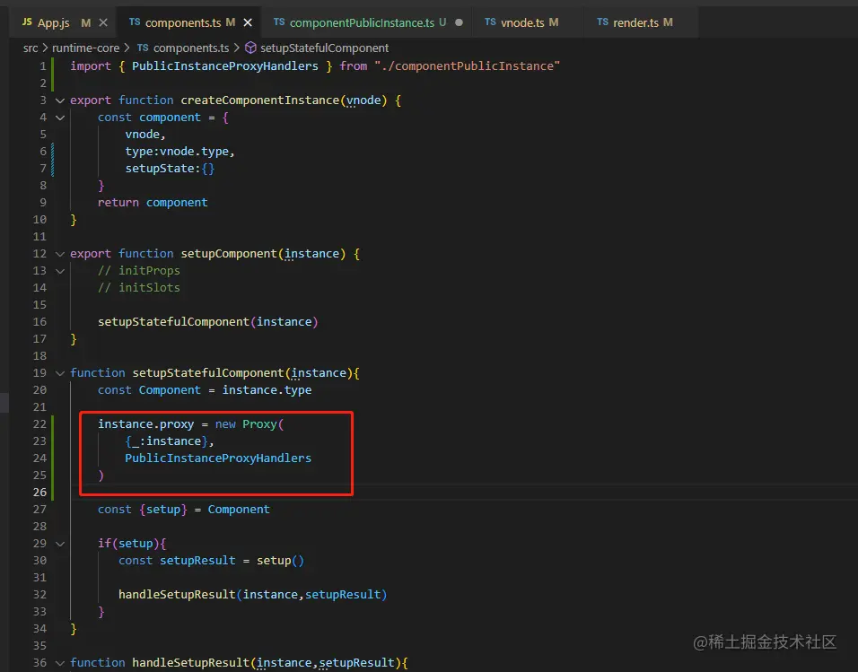Click setupResult declaration on line 30
The width and height of the screenshot is (858, 672).
[x=197, y=561]
